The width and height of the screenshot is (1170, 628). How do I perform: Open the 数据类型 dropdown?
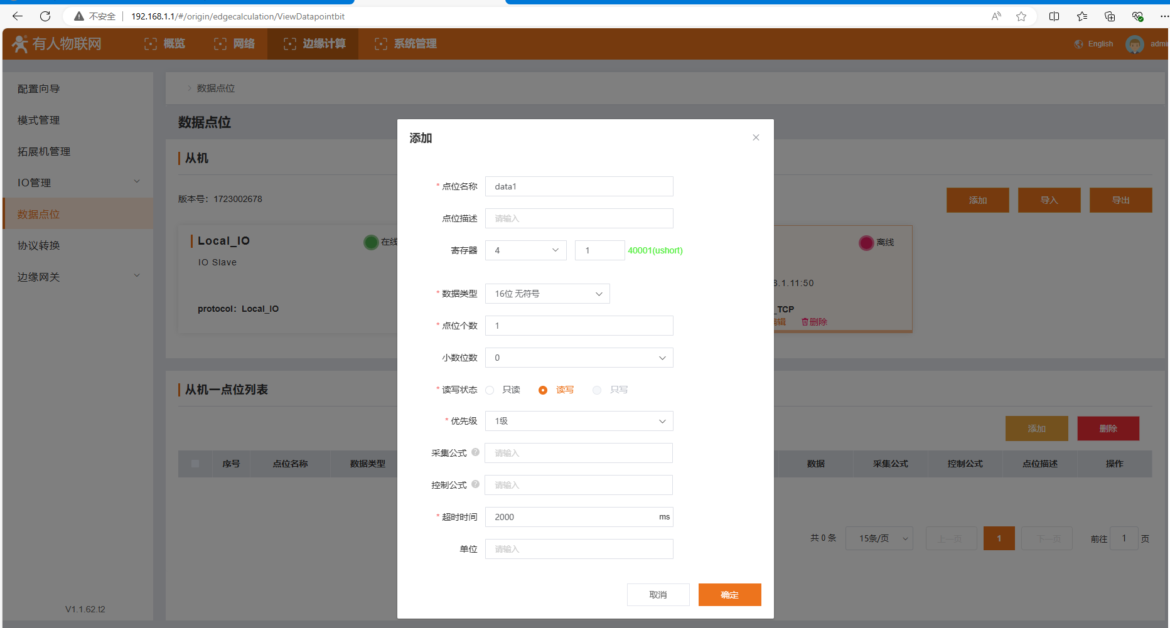coord(547,294)
